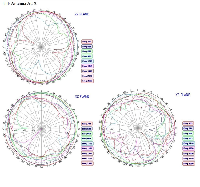Toggle Freq: 960 trace in XY plane legend
The image size is (200, 187).
(87, 56)
